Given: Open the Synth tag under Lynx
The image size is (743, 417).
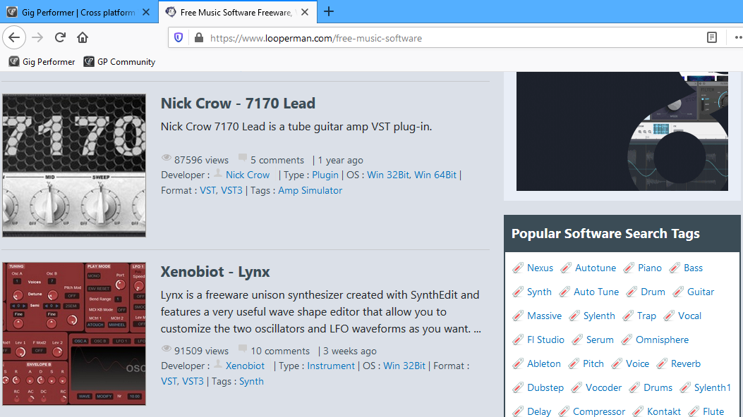Looking at the screenshot, I should pos(251,382).
